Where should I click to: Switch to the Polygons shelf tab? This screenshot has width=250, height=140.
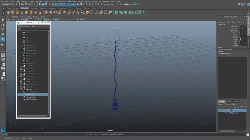coord(25,8)
